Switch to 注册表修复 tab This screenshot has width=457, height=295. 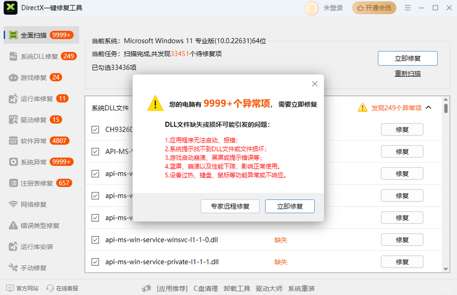click(41, 183)
